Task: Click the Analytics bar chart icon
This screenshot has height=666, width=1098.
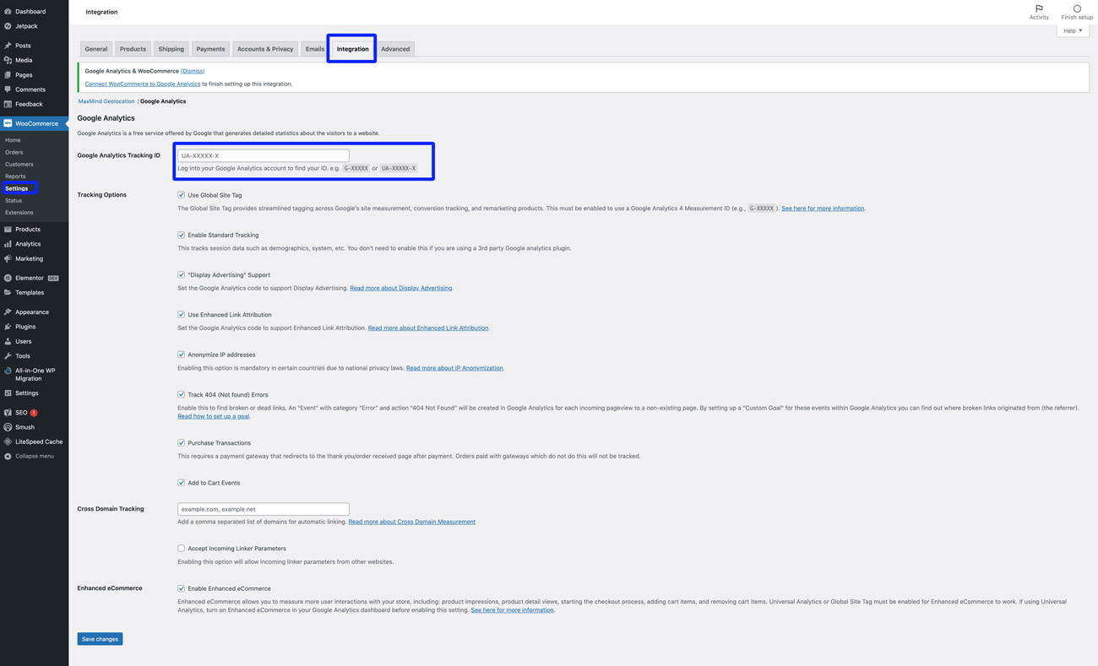Action: (x=8, y=244)
